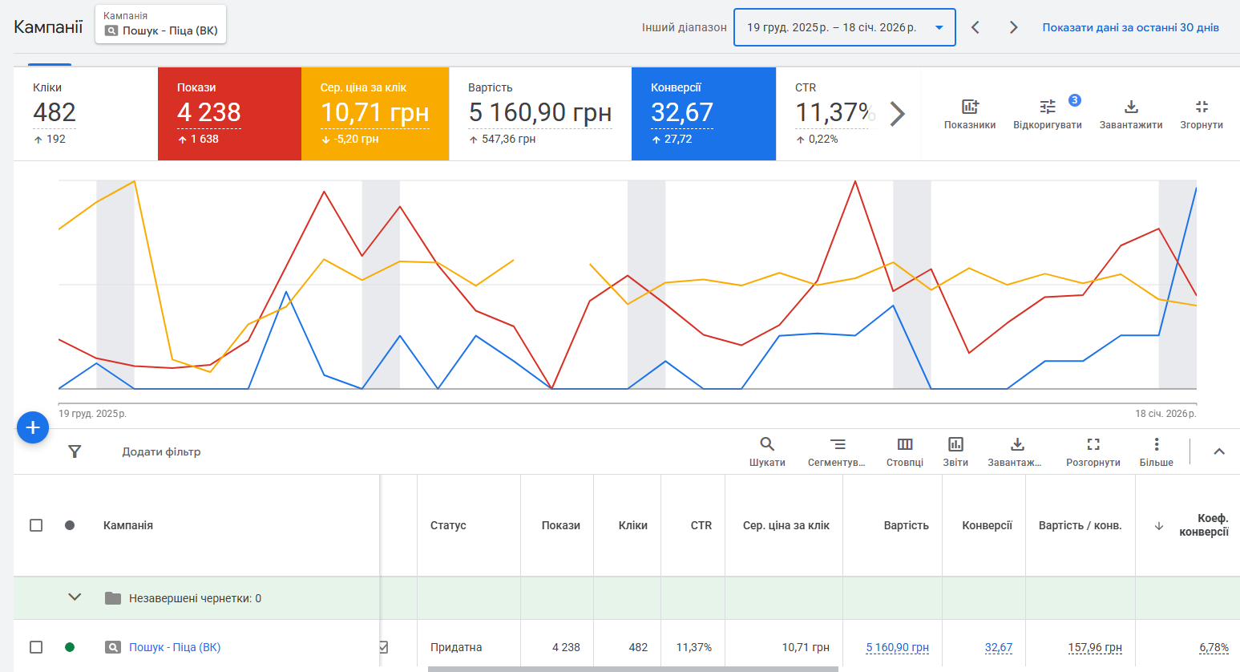
Task: Go to previous date range period
Action: [975, 27]
